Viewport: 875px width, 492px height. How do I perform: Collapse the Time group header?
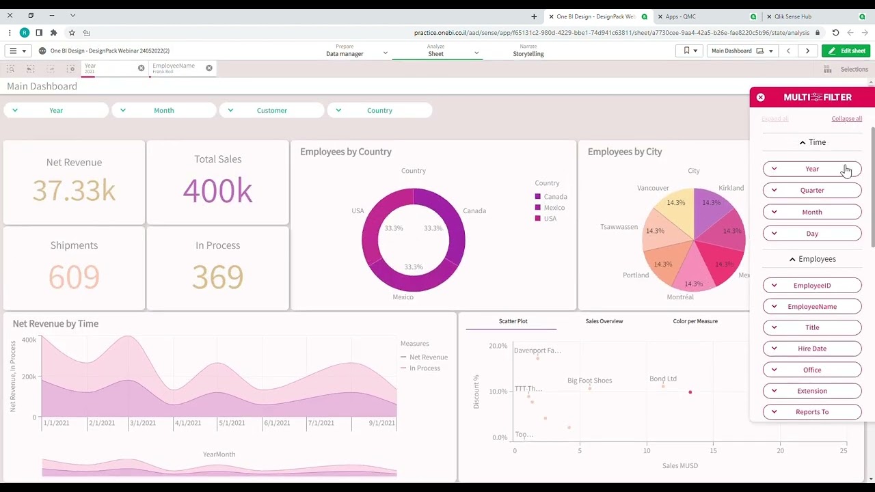point(812,142)
